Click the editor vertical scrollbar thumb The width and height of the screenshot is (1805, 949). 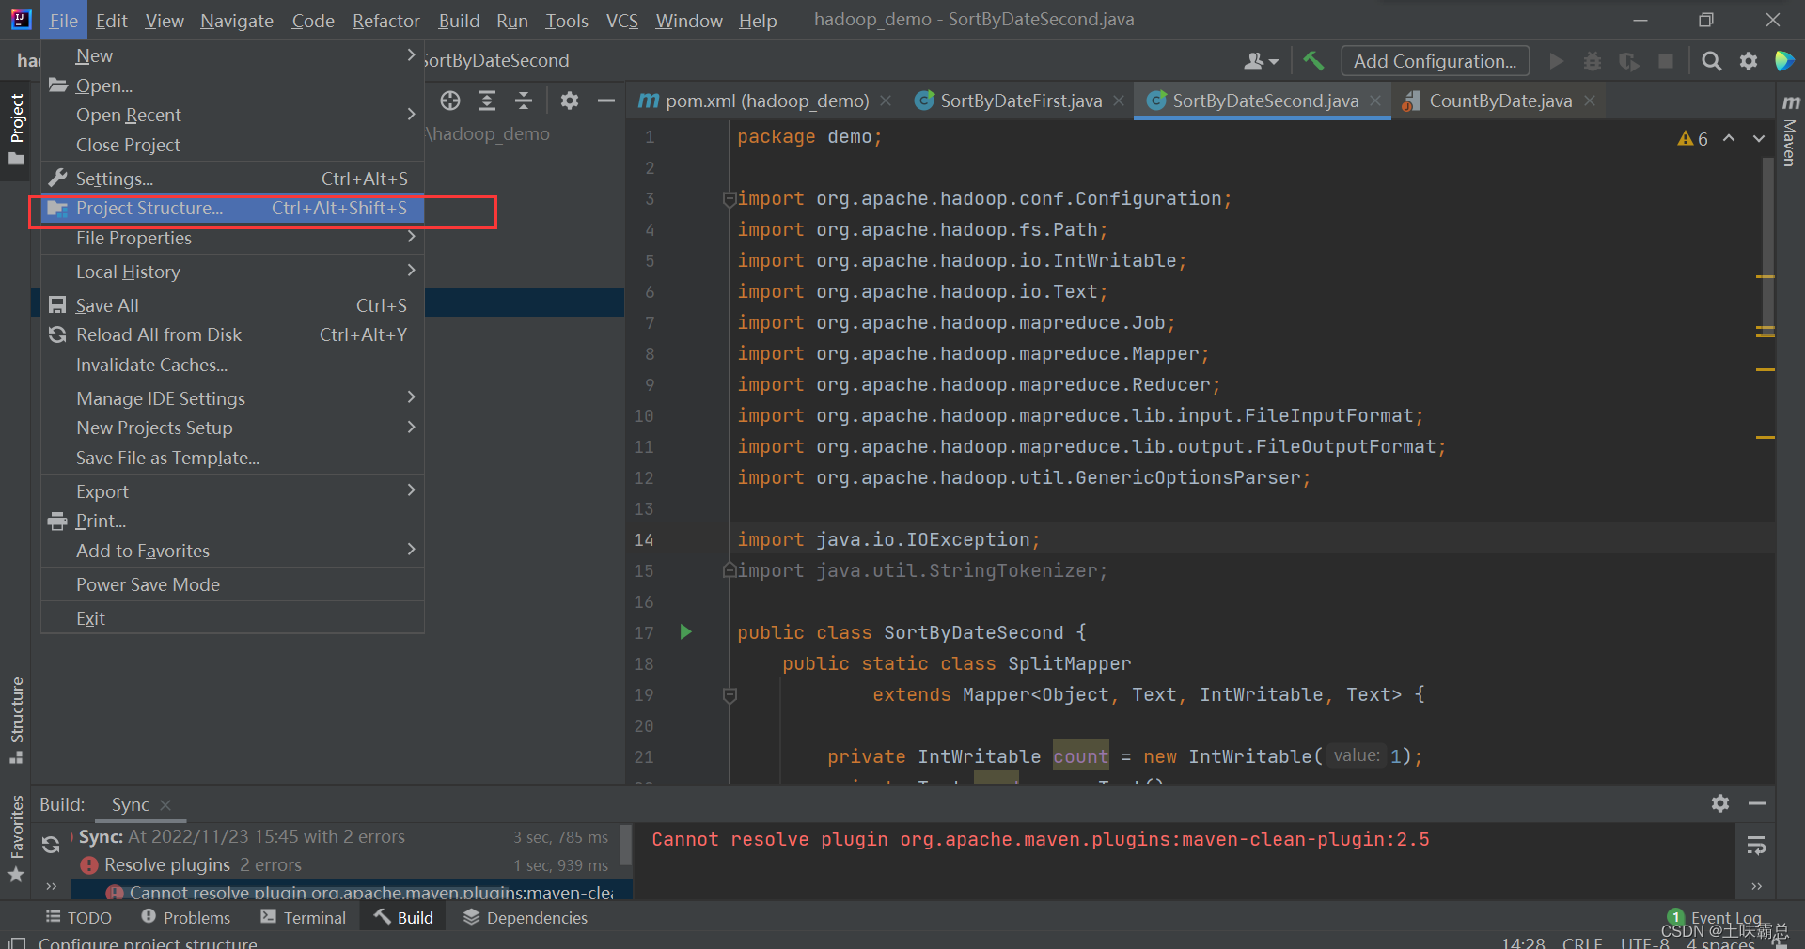(1766, 244)
